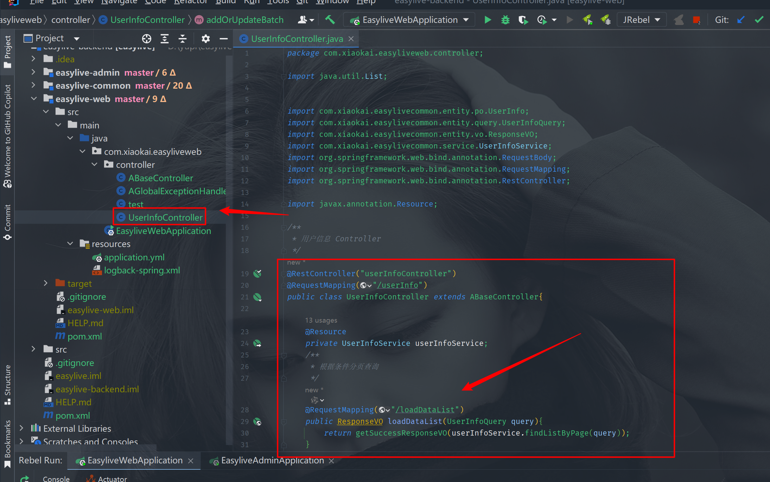Click the Debug bug icon
770x482 pixels.
pos(505,20)
